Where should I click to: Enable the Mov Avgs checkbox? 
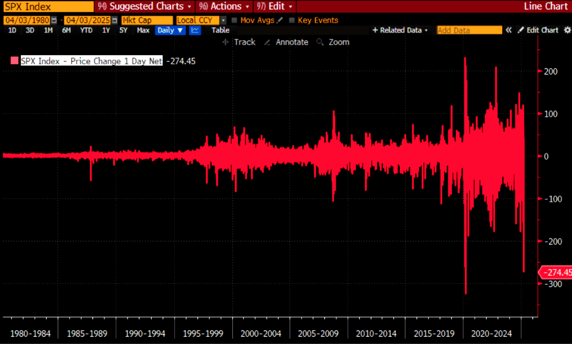pos(235,20)
